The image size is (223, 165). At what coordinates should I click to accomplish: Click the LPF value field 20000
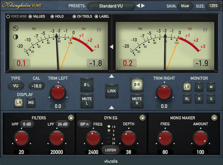click(56, 152)
